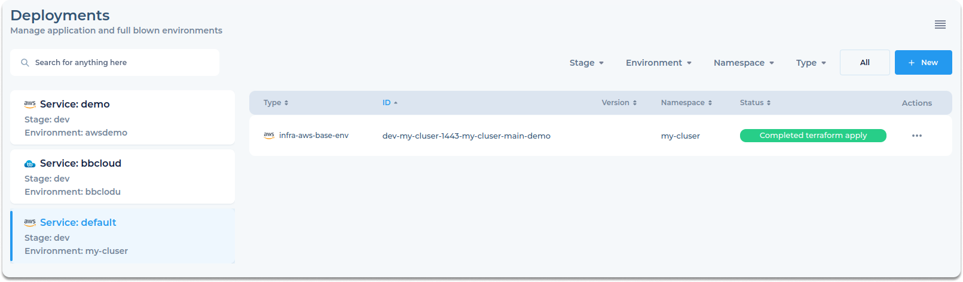Click the Status column header
This screenshot has width=963, height=282.
751,103
